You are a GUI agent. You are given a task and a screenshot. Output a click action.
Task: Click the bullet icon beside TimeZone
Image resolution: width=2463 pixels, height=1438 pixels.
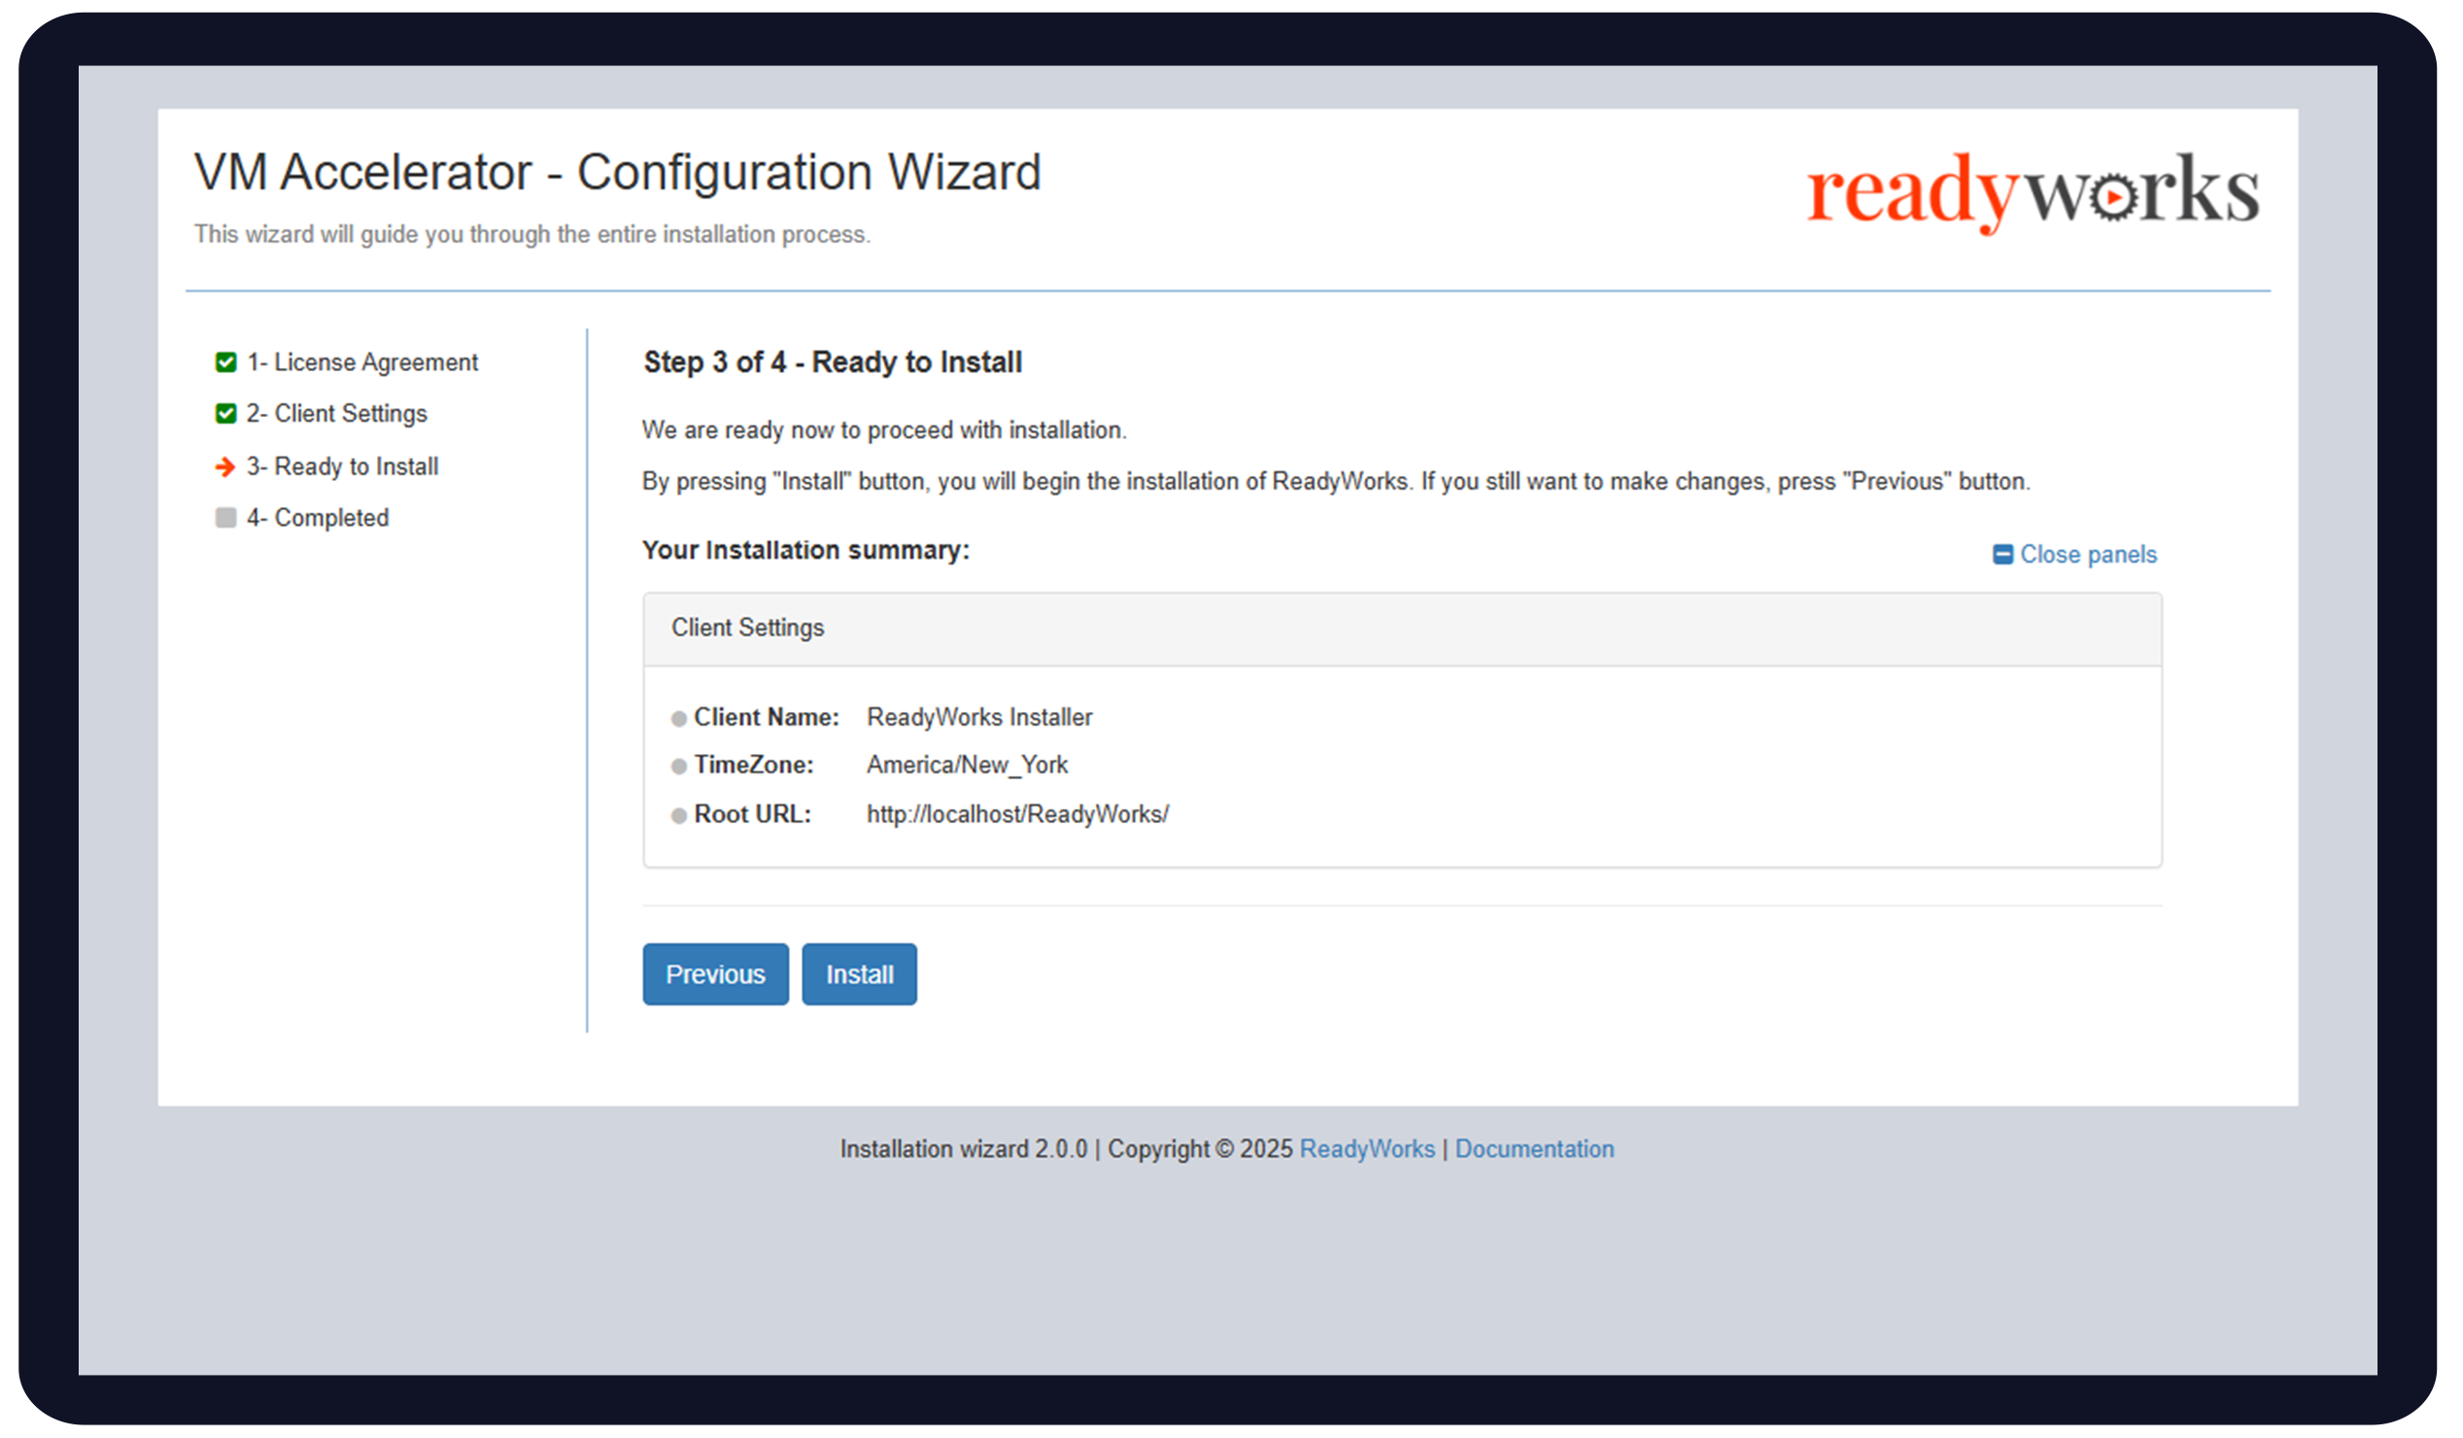pyautogui.click(x=679, y=768)
